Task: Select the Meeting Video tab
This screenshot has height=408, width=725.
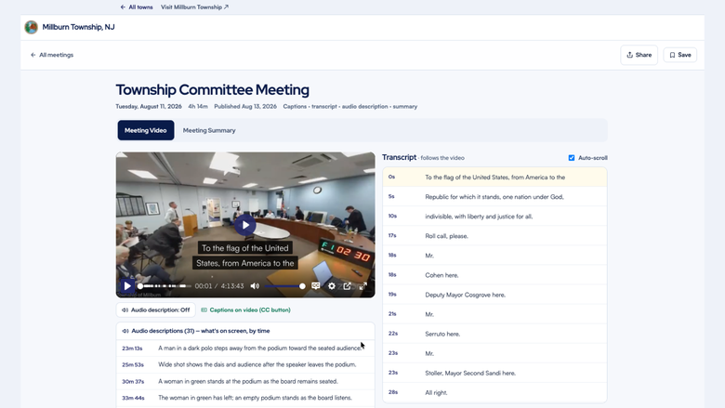Action: pyautogui.click(x=146, y=130)
